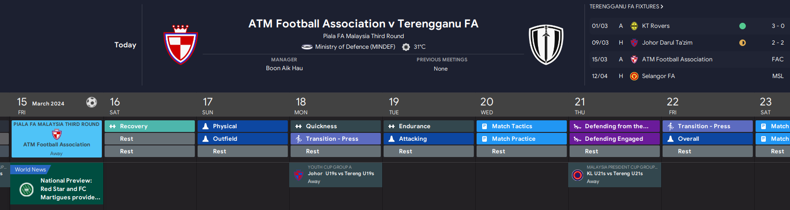The image size is (790, 210).
Task: Expand the Terengganu FA Fixtures panel
Action: tap(626, 7)
